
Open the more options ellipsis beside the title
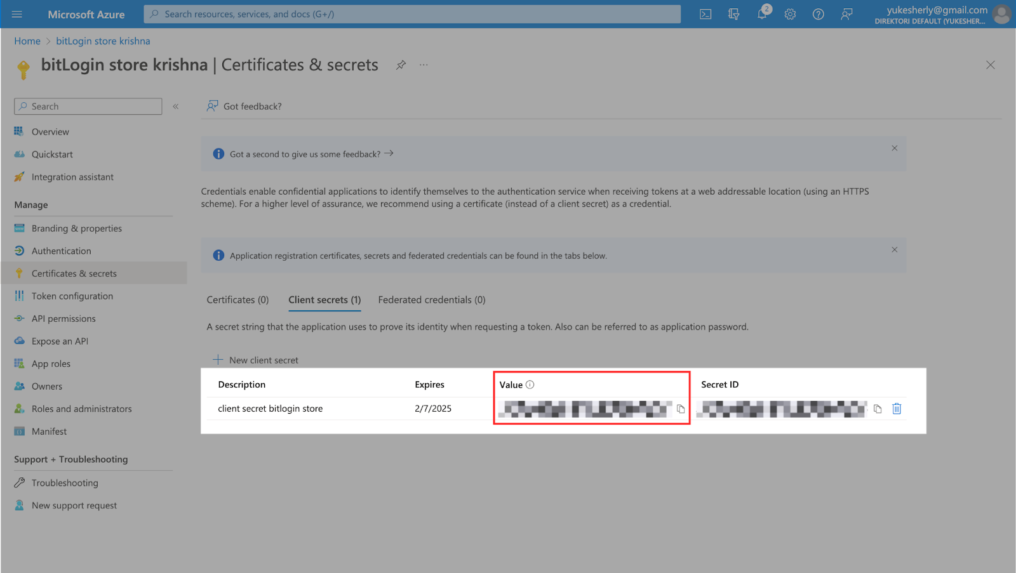tap(424, 65)
